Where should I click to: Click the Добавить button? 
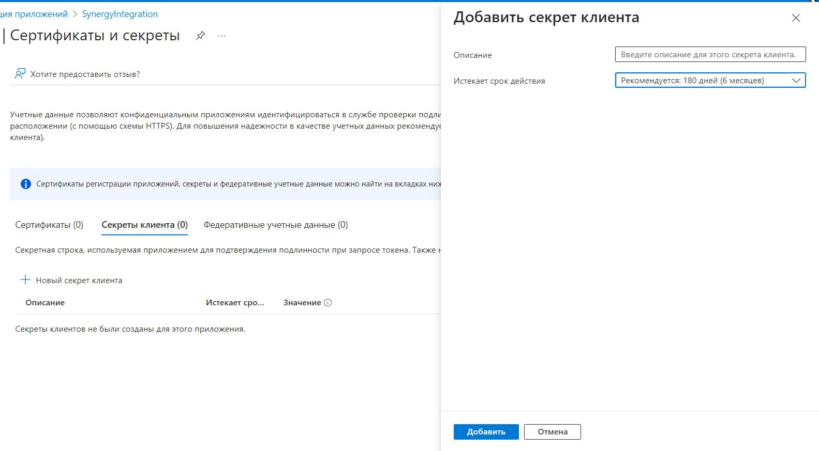486,432
